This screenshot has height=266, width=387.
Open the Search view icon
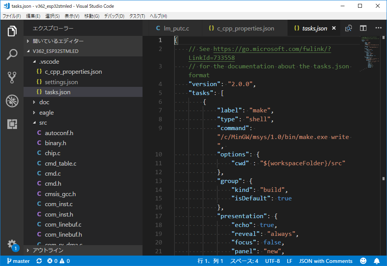pyautogui.click(x=12, y=54)
